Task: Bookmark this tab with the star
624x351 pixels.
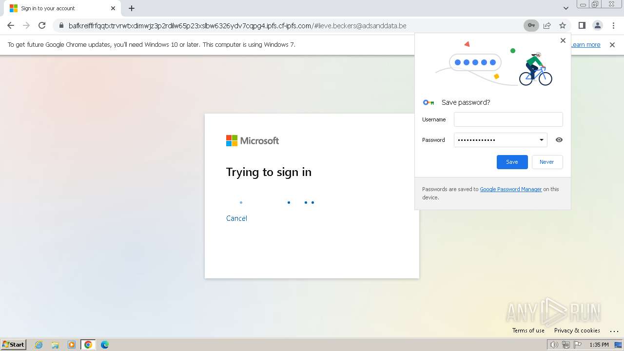Action: click(563, 25)
